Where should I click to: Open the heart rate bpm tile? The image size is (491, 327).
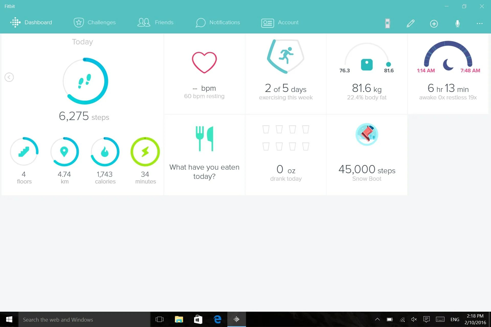pyautogui.click(x=204, y=74)
